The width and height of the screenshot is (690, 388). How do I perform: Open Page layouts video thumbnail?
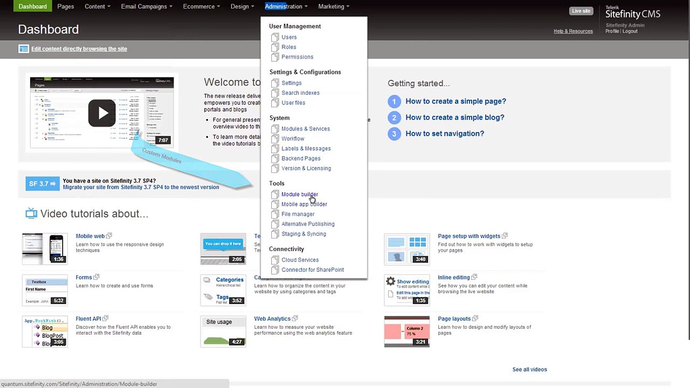pos(407,331)
